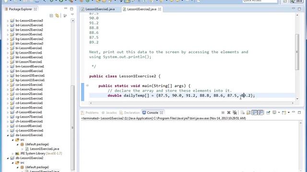Click Clear Console icon

(x=243, y=113)
